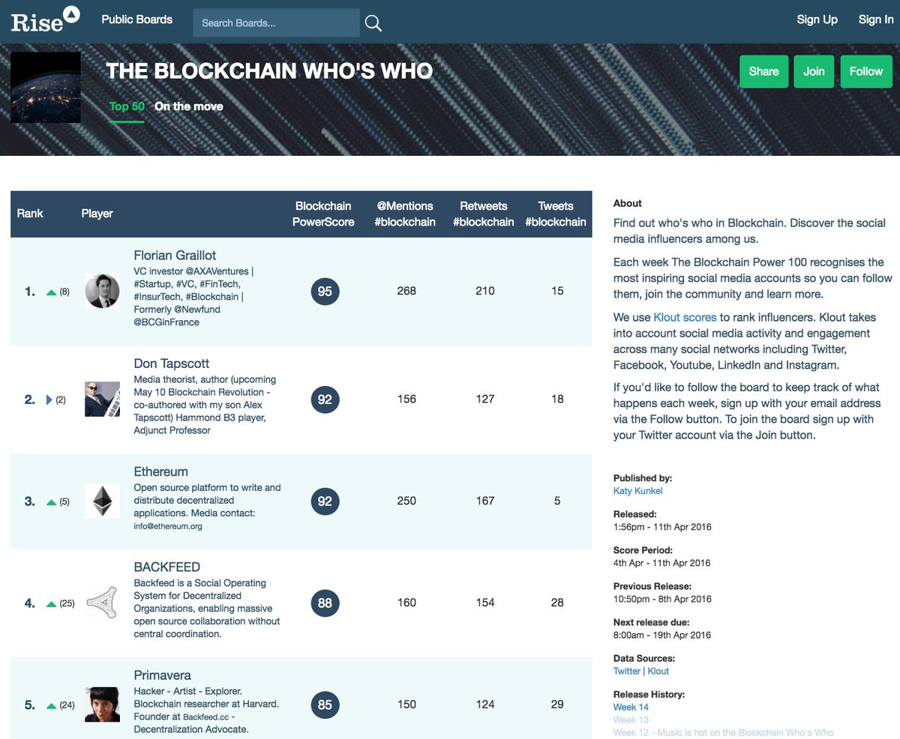Click the 154 retweets value for BACKFEED
Screen dimensions: 900x739
pos(485,603)
